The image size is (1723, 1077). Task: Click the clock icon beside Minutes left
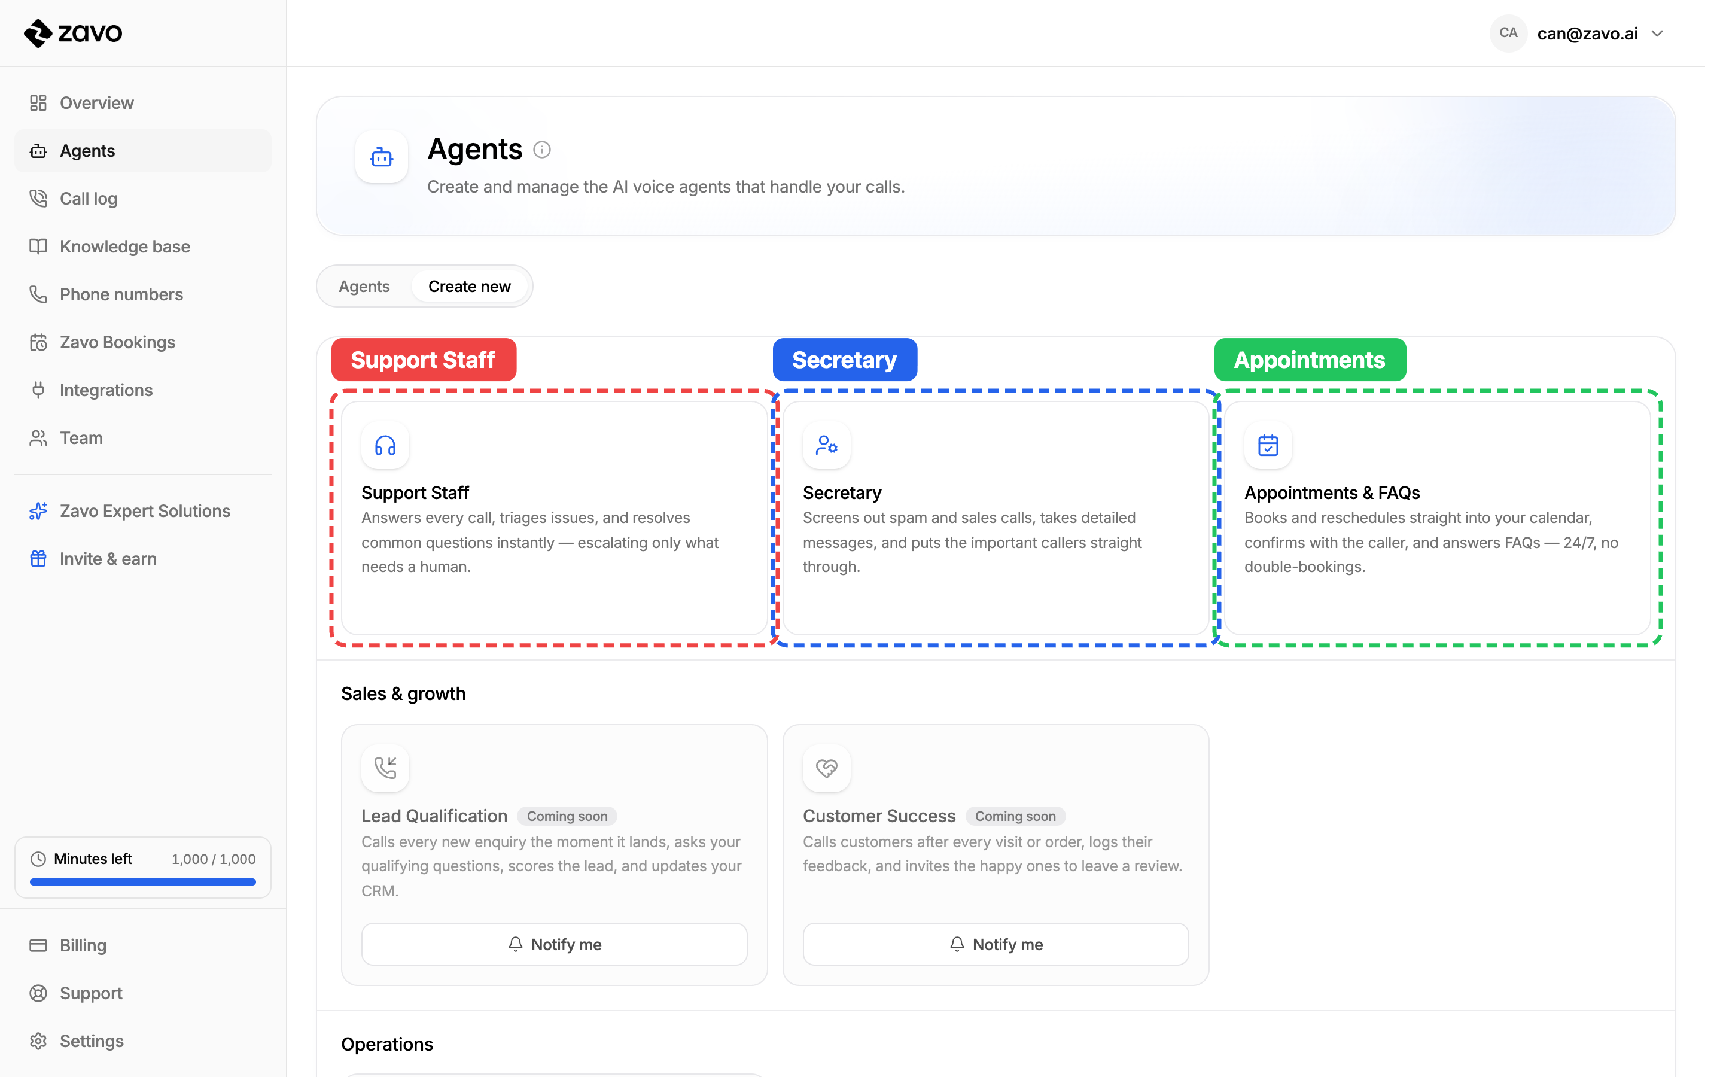[38, 859]
